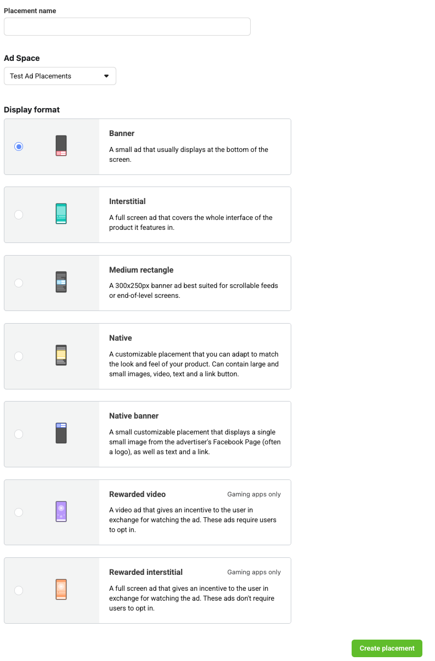Click the Test Ad Placements dropdown arrow
The image size is (435, 661).
pyautogui.click(x=106, y=76)
